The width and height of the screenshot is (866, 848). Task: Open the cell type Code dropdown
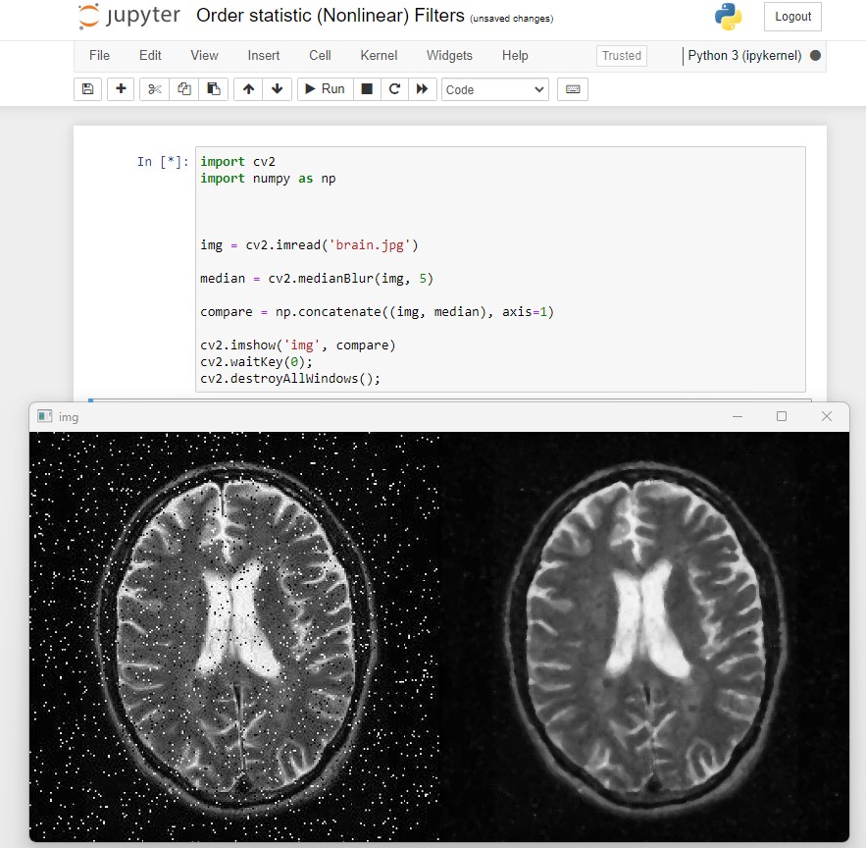495,89
